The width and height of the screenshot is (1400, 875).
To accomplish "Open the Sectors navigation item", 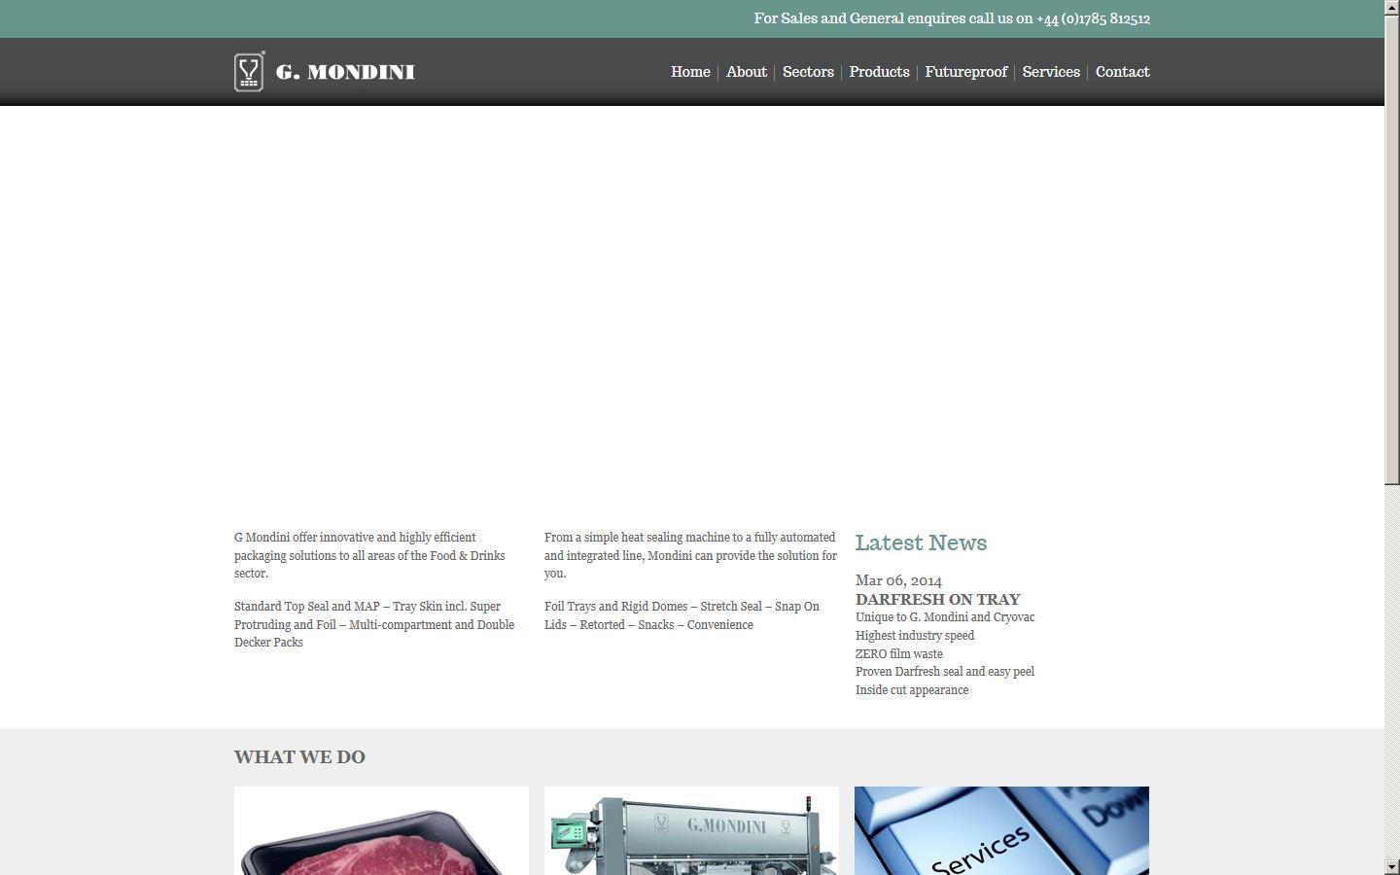I will coord(808,72).
